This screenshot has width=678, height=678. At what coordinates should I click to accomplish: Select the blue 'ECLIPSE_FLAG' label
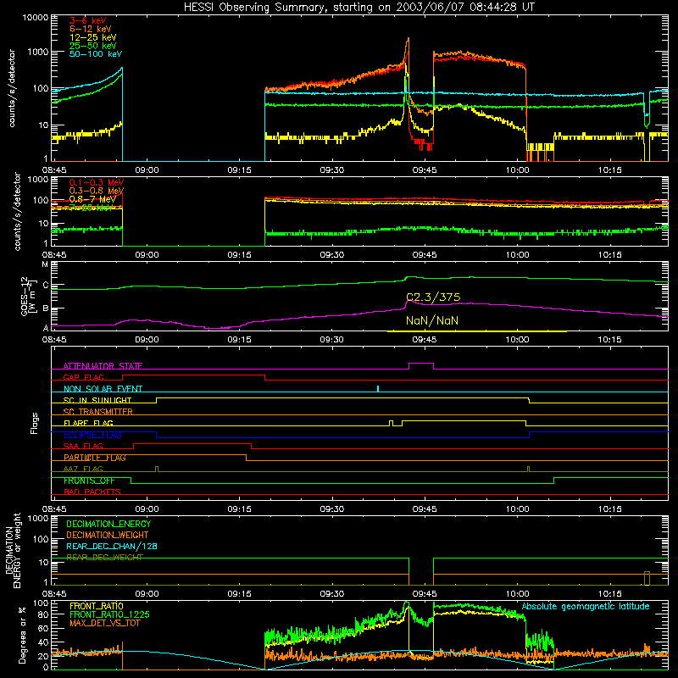click(x=92, y=435)
